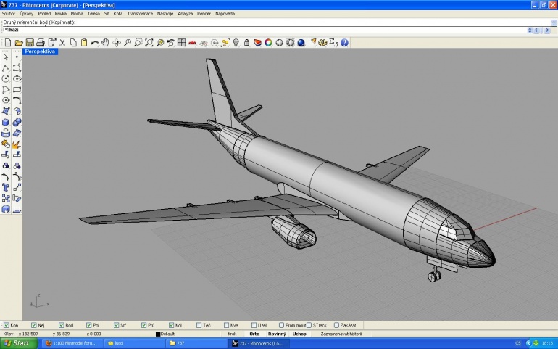Viewport: 558px width, 349px height.
Task: Open Options with the gear icon
Action: tap(322, 43)
